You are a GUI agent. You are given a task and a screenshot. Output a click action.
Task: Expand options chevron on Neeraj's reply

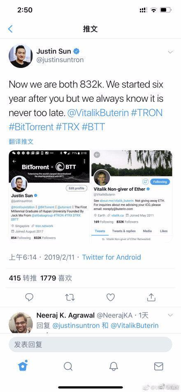[x=170, y=315]
